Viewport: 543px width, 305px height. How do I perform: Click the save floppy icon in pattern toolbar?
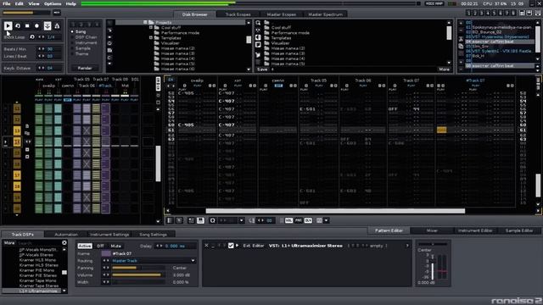[x=200, y=220]
